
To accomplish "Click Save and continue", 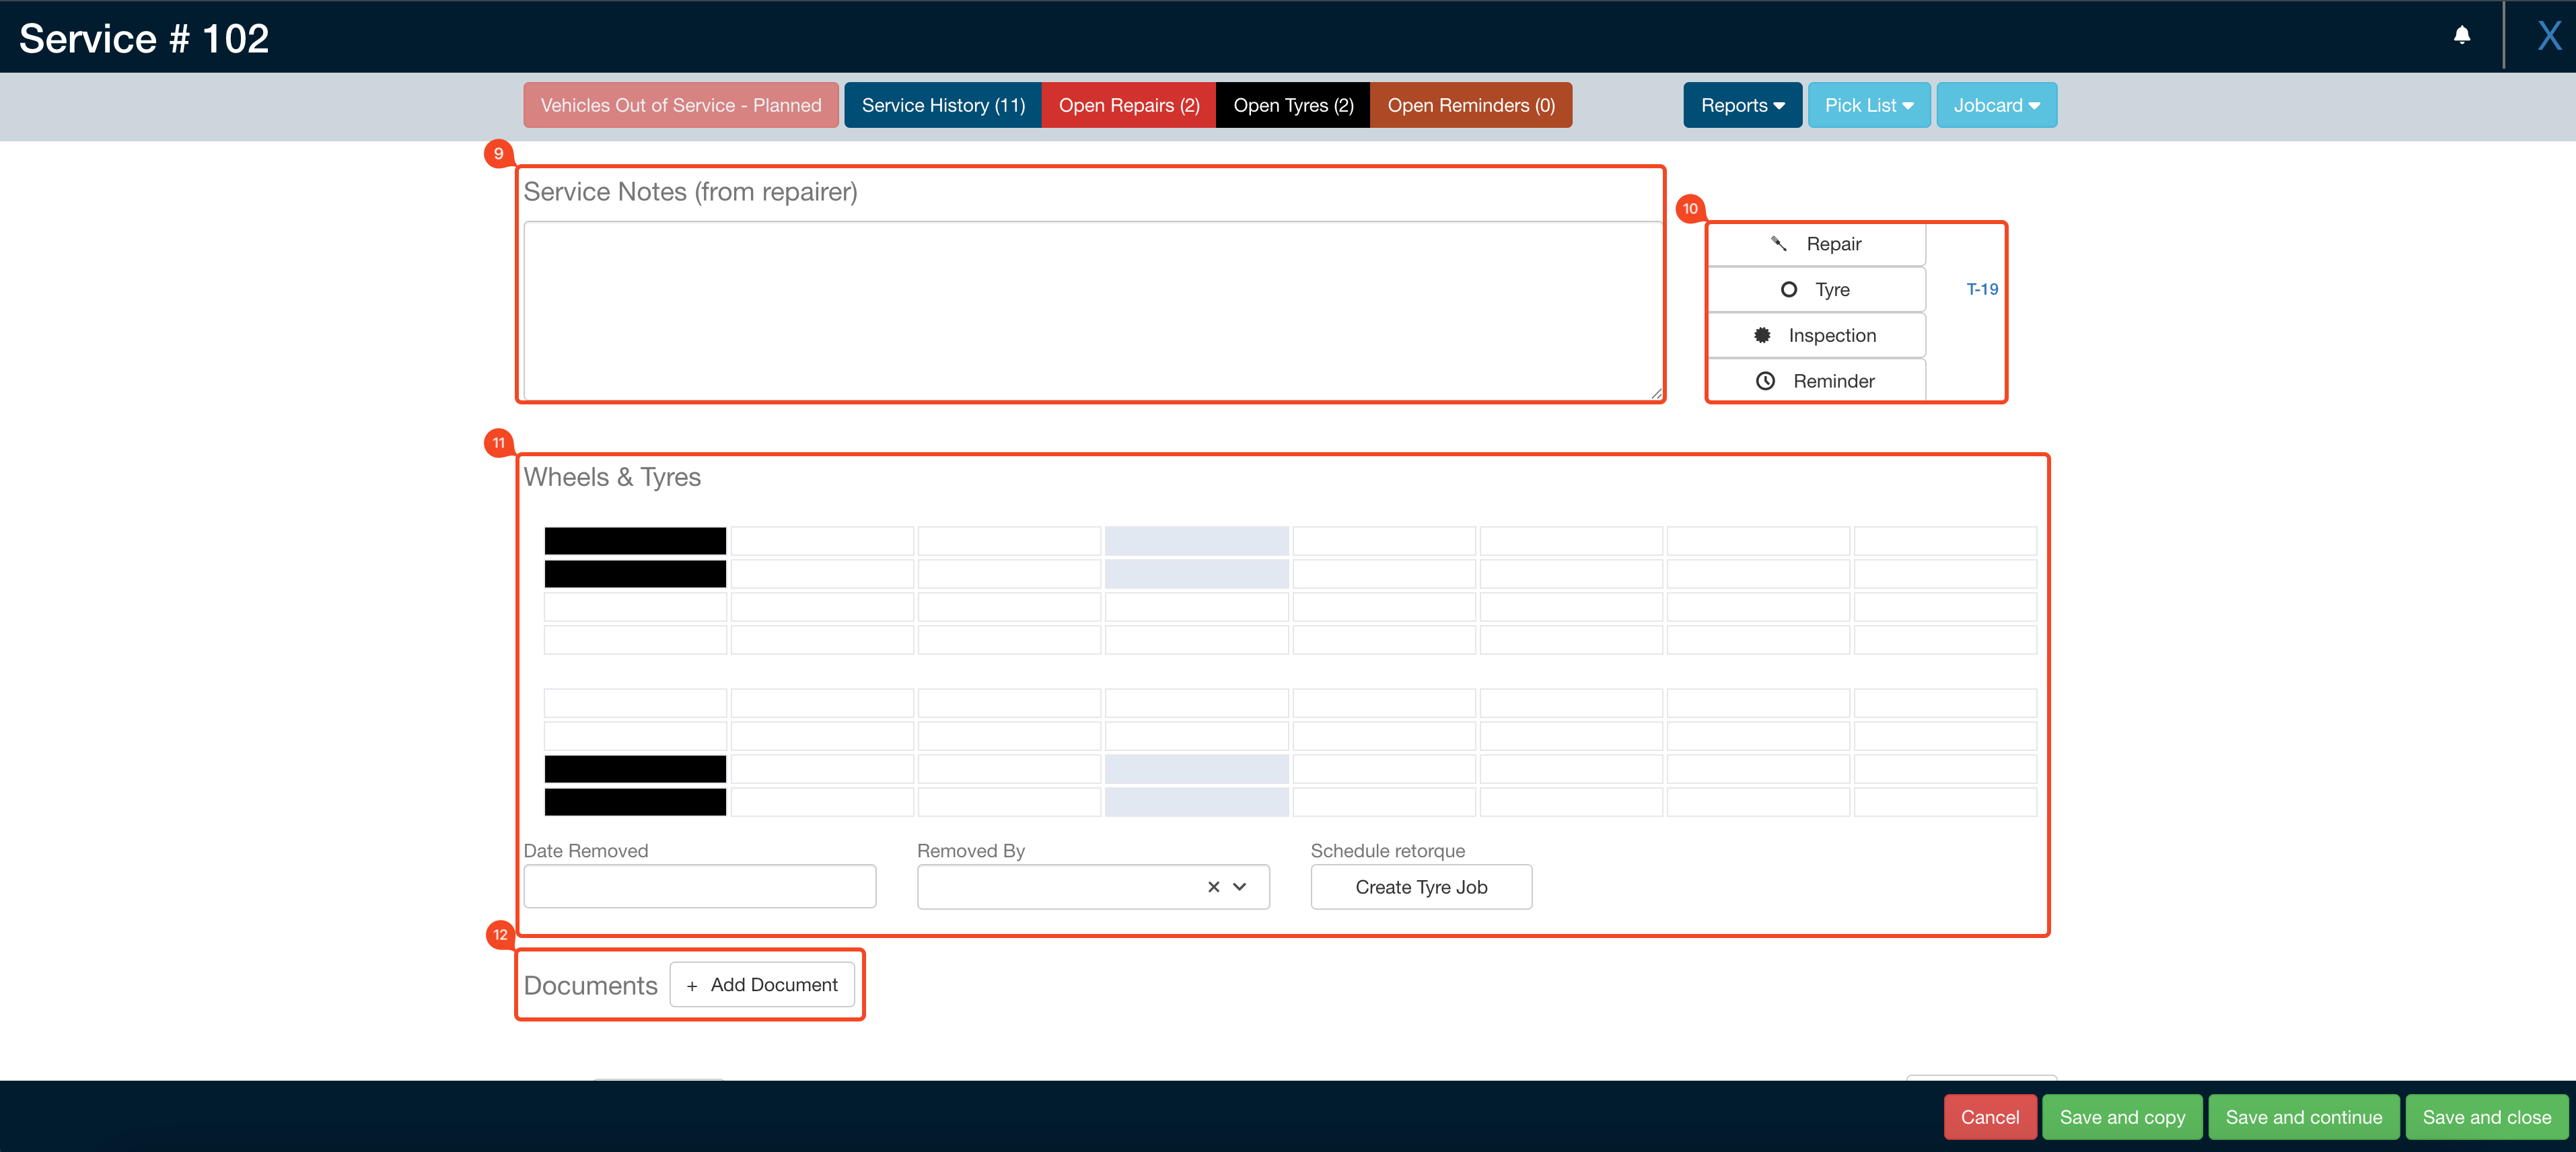I will (2304, 1117).
